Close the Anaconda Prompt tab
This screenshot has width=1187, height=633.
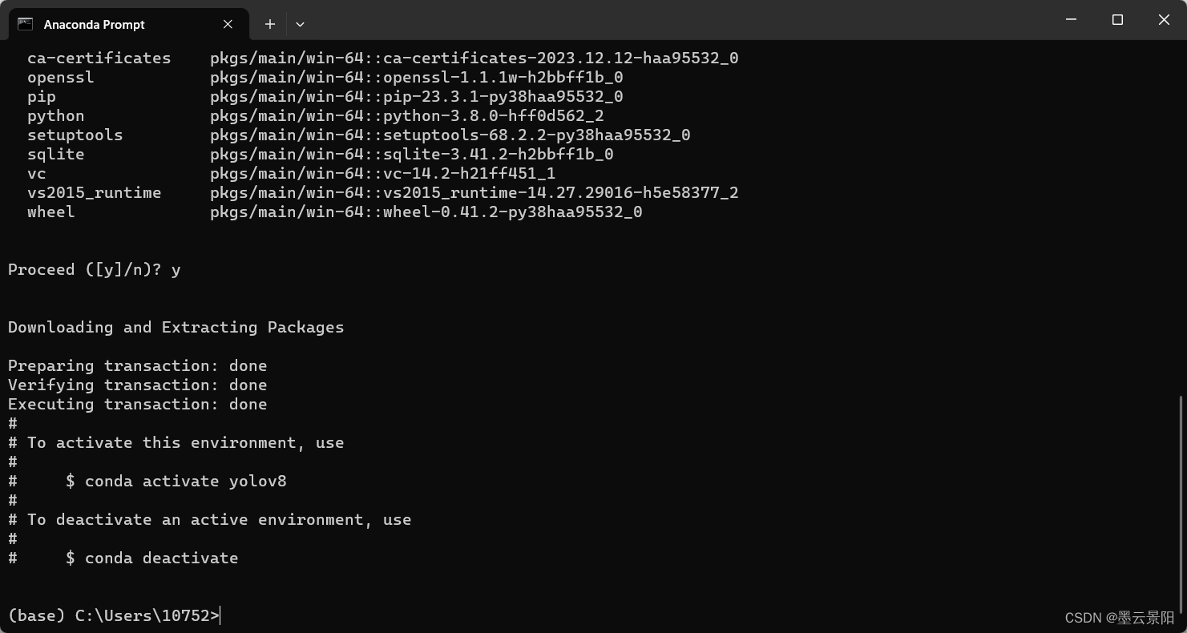click(227, 24)
